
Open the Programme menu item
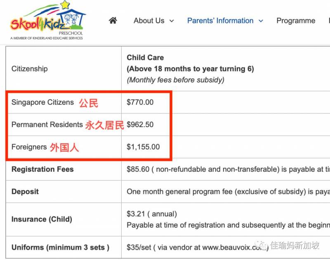pos(296,21)
